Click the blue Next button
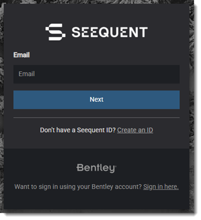 click(x=96, y=99)
